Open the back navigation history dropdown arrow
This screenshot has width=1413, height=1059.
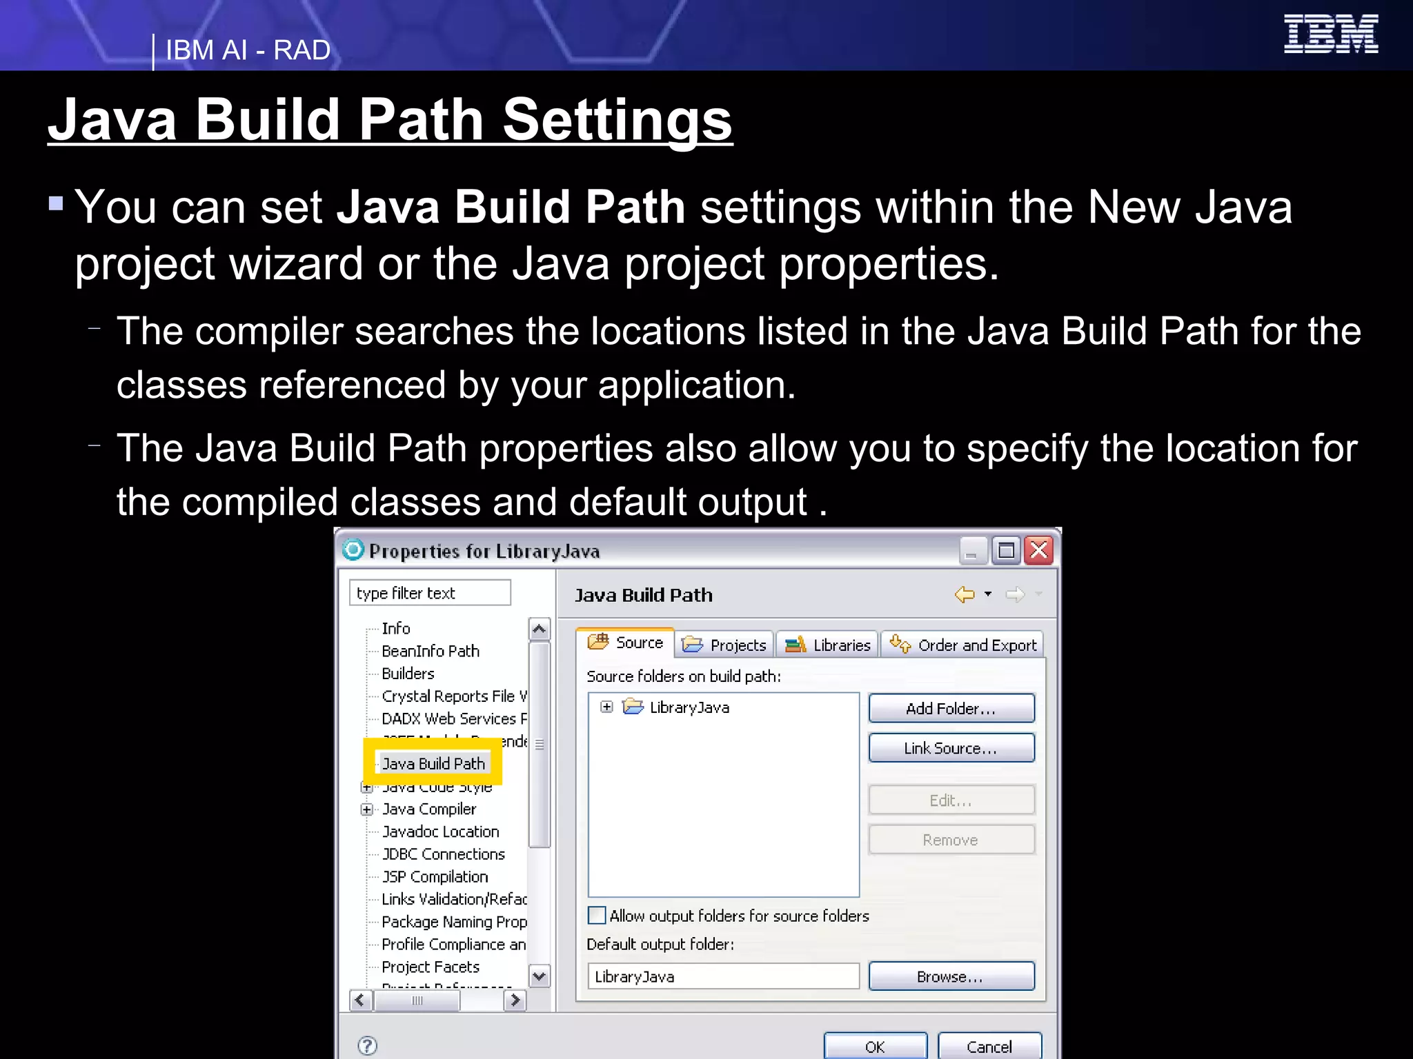click(988, 594)
